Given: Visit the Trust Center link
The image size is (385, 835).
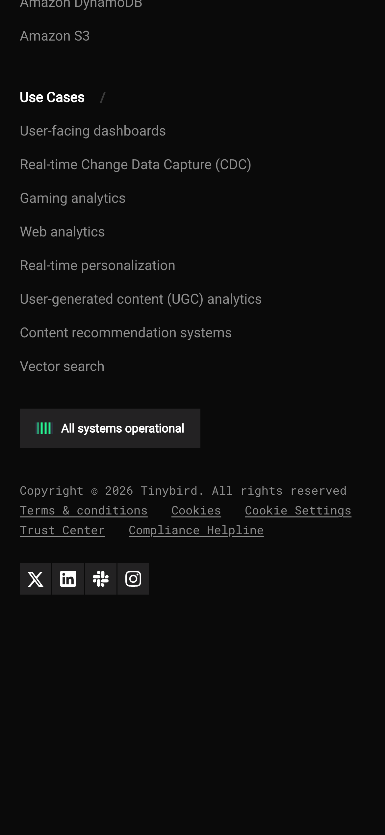Looking at the screenshot, I should point(62,530).
